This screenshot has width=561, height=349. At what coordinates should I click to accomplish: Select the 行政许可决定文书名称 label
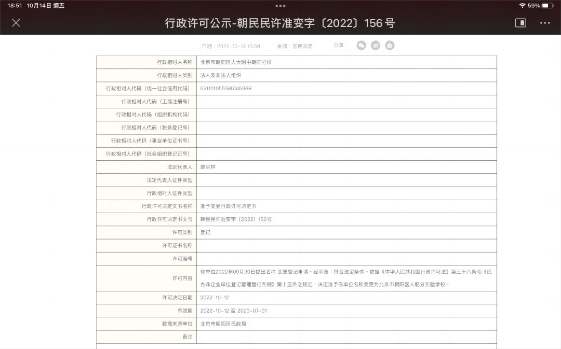tap(167, 206)
